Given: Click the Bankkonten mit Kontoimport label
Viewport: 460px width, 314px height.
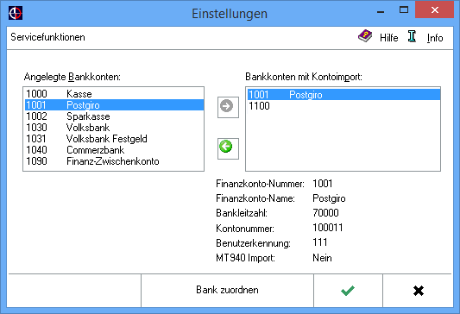Looking at the screenshot, I should [x=304, y=77].
